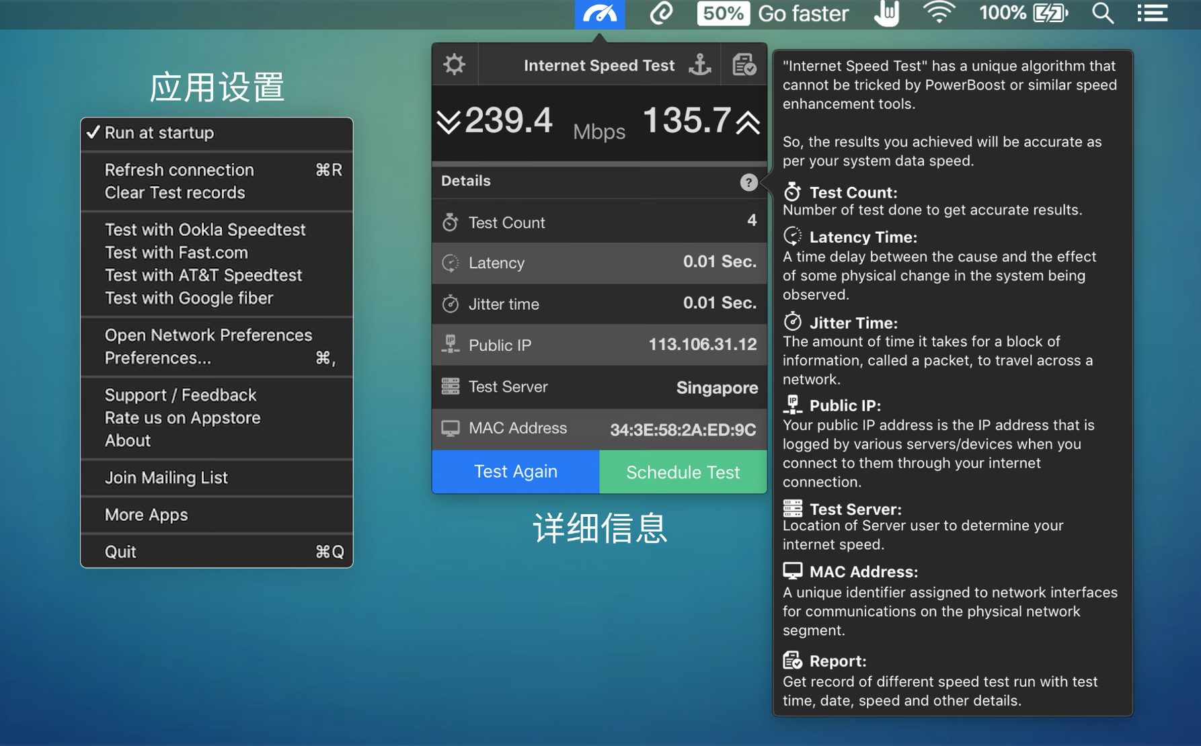1201x746 pixels.
Task: Click the Details help question mark
Action: 748,182
